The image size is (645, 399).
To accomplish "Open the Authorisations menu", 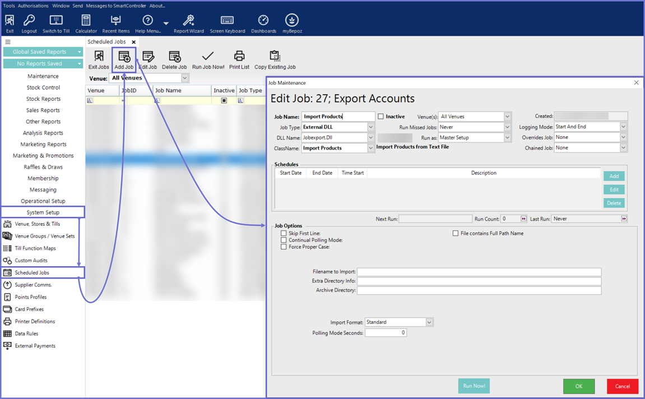I will (33, 6).
